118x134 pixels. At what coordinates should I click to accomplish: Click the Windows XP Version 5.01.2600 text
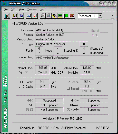63,119
